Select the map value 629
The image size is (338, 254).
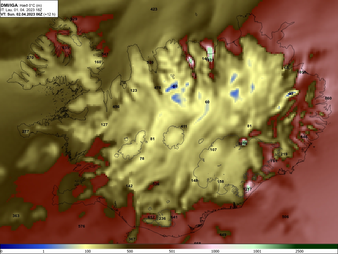point(74,19)
